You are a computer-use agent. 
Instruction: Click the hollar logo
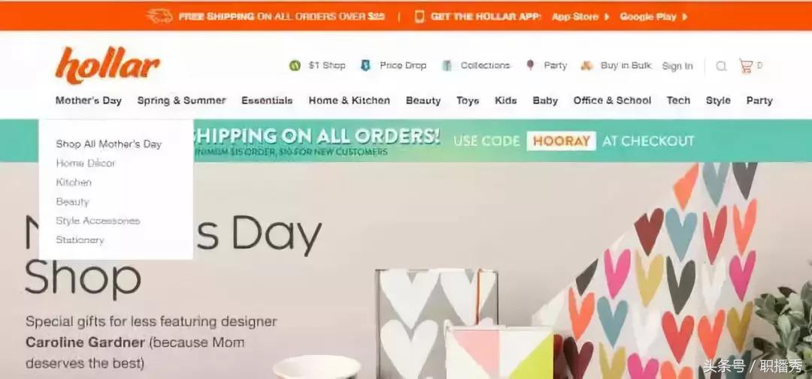coord(108,65)
